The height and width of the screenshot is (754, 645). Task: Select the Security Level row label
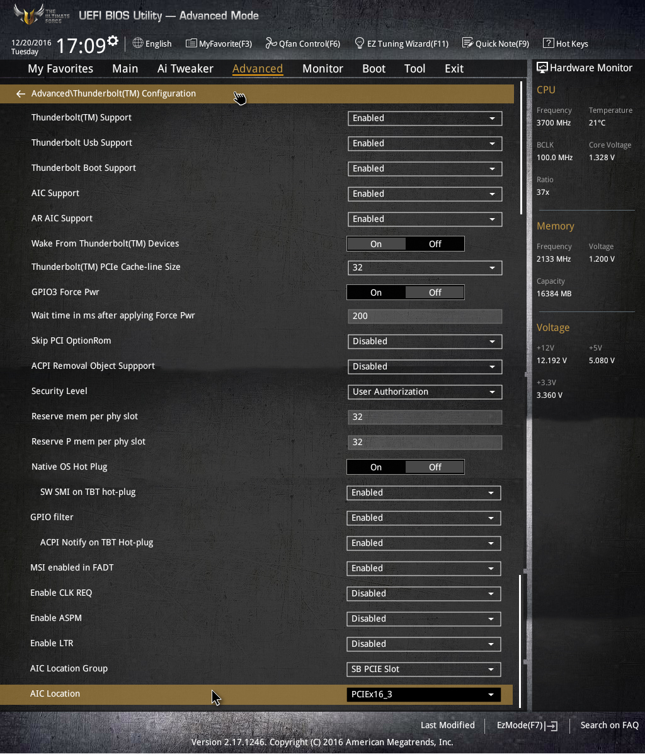(59, 391)
